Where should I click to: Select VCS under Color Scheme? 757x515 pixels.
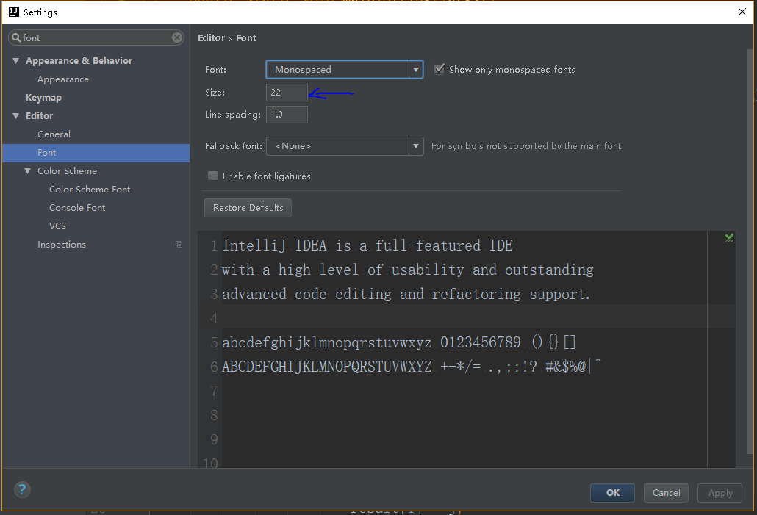(57, 226)
